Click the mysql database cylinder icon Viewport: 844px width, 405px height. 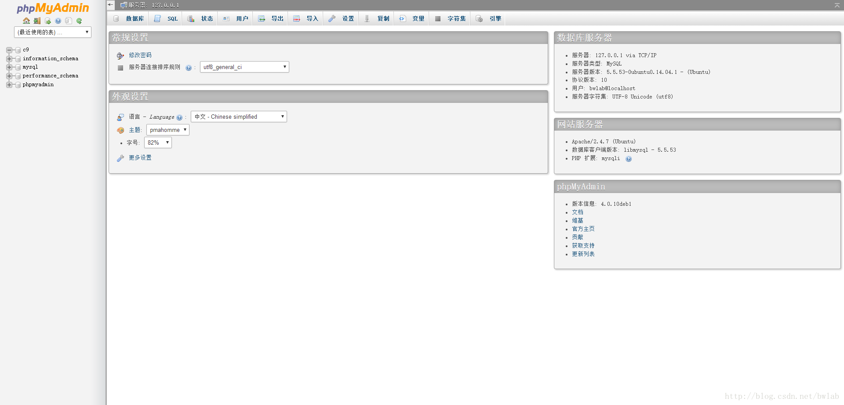point(18,67)
